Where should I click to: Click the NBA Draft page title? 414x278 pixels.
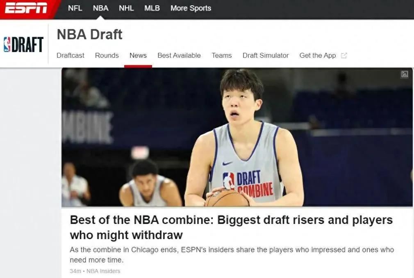point(89,34)
